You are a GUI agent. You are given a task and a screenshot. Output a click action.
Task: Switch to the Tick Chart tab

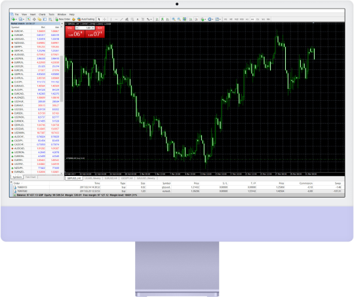click(x=30, y=177)
